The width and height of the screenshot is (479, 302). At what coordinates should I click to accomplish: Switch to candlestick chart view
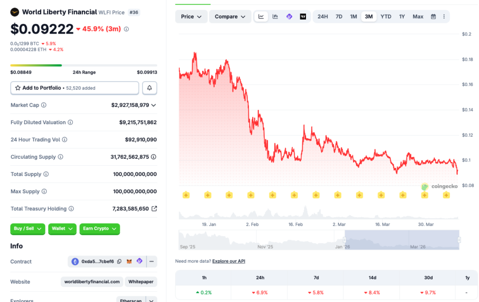(275, 17)
